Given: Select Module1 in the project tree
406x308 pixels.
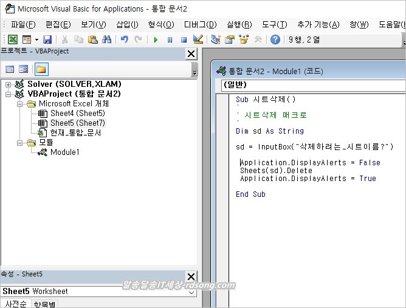Looking at the screenshot, I should click(x=64, y=152).
